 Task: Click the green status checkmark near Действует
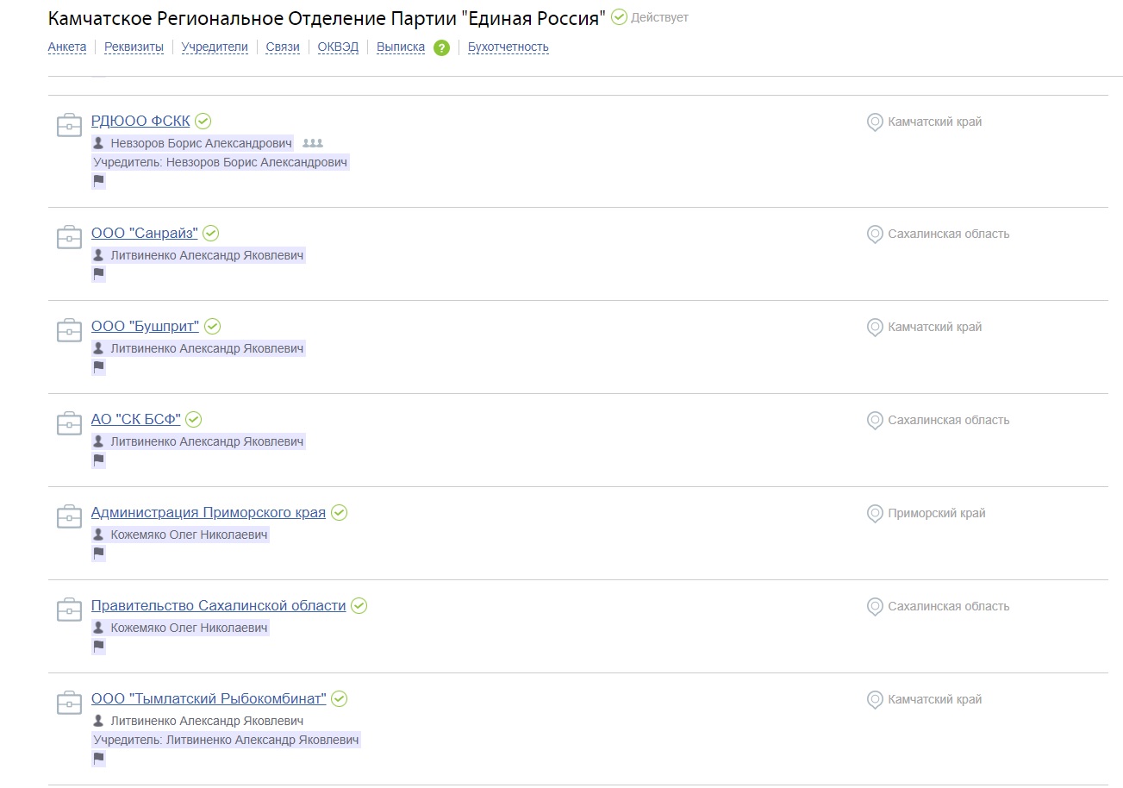(619, 17)
